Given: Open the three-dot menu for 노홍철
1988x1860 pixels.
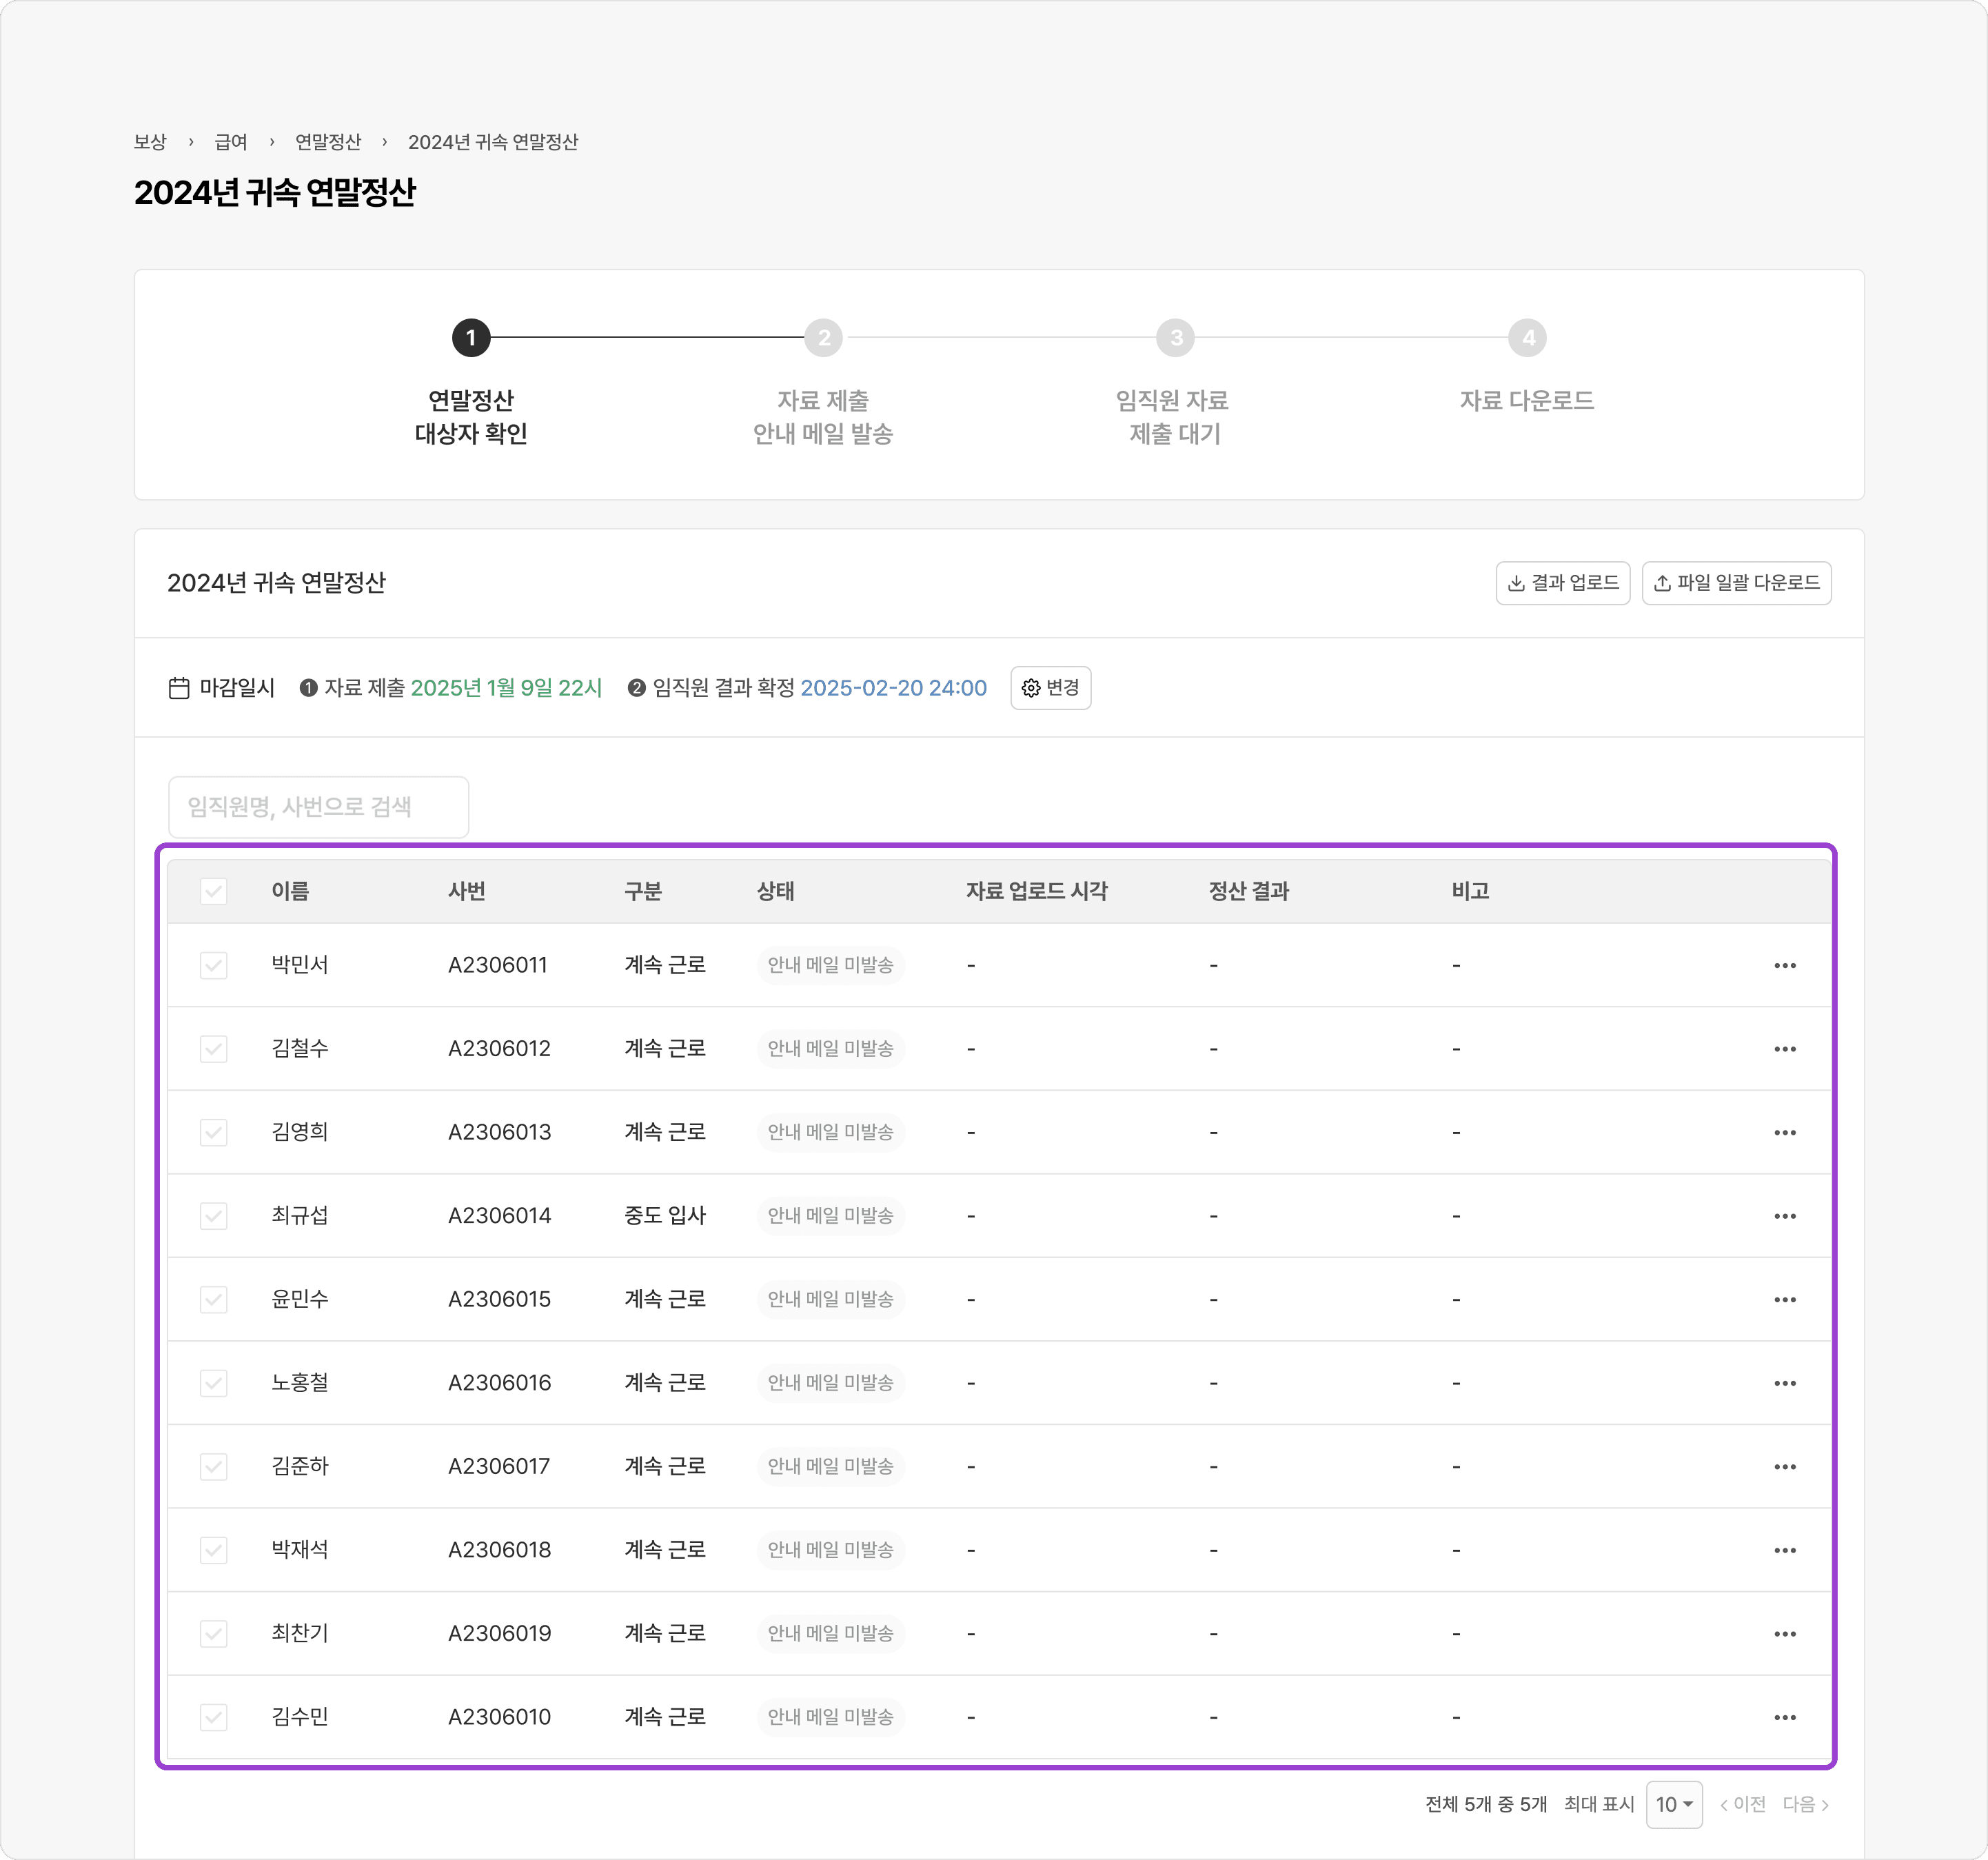Looking at the screenshot, I should tap(1784, 1383).
